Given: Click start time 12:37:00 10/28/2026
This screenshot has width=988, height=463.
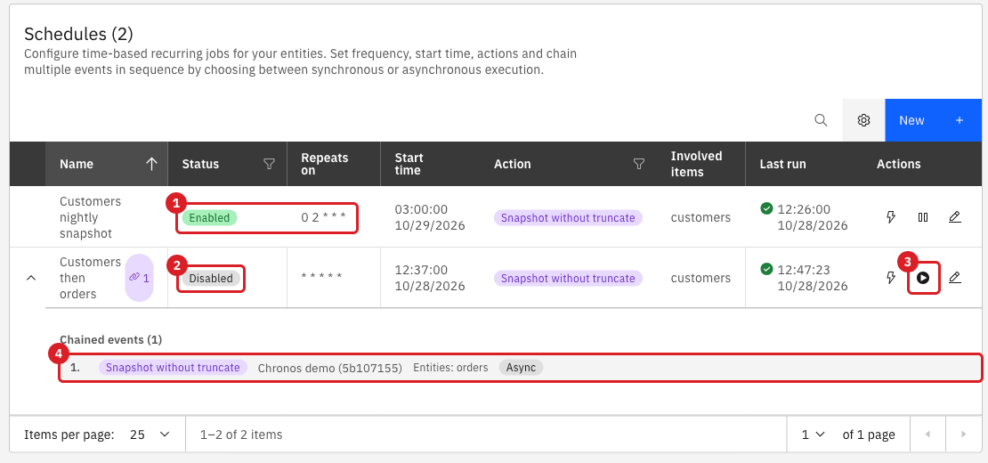Looking at the screenshot, I should pos(430,278).
